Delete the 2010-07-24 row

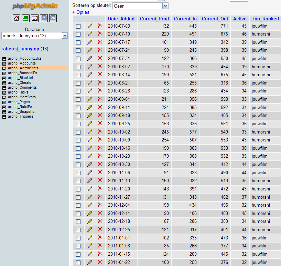coord(100,50)
